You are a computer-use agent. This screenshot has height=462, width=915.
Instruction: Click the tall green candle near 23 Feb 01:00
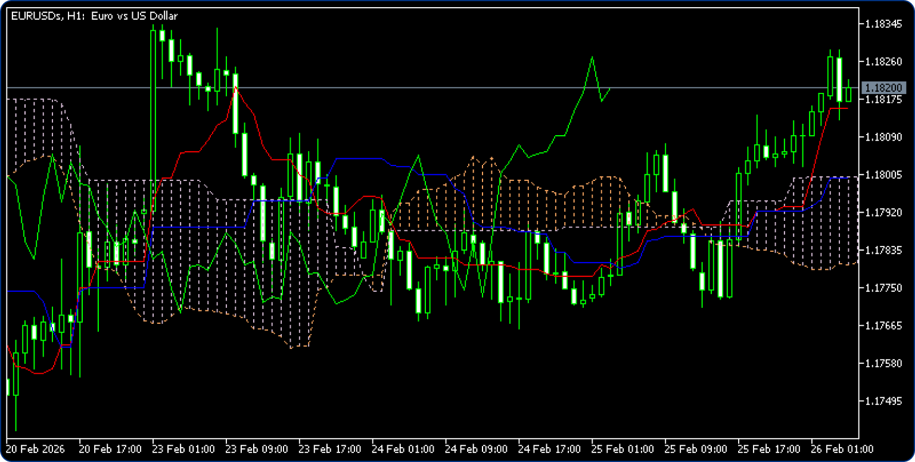[x=153, y=119]
